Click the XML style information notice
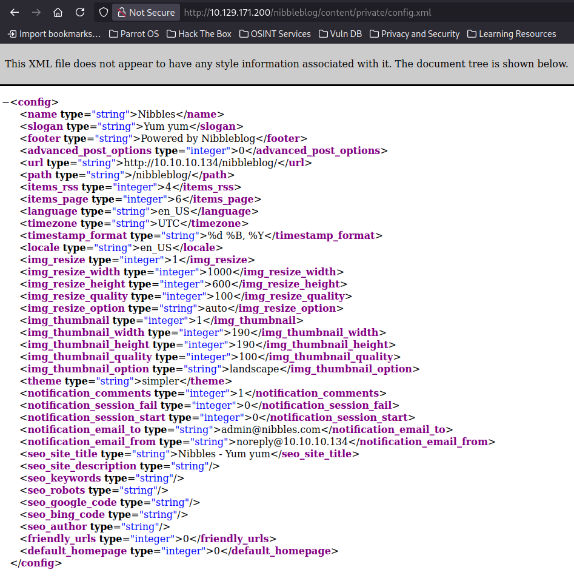Viewport: 574px width, 581px height. pos(286,64)
